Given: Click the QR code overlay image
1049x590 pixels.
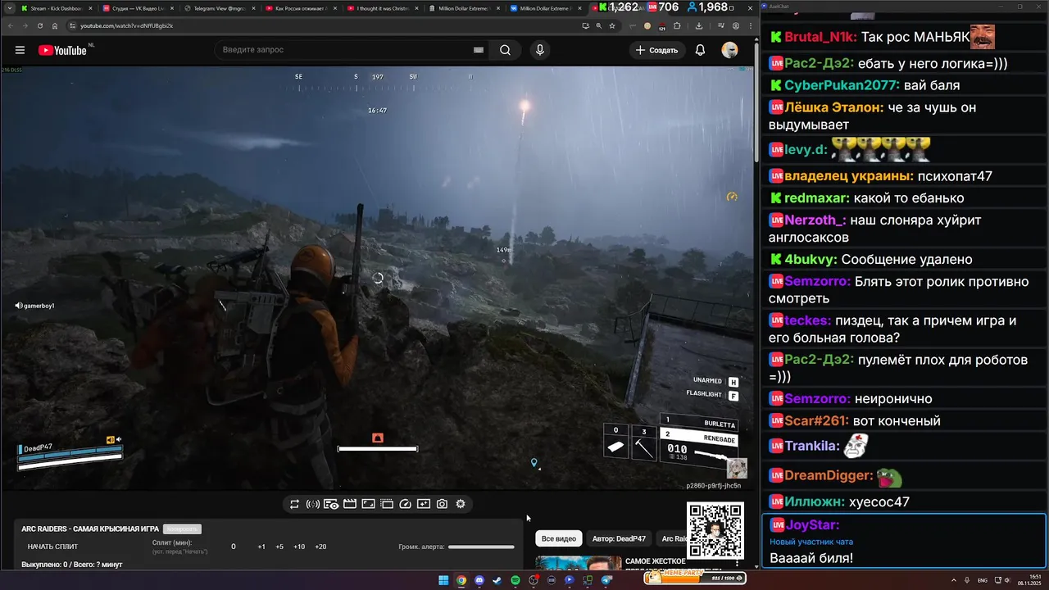Looking at the screenshot, I should coord(715,531).
